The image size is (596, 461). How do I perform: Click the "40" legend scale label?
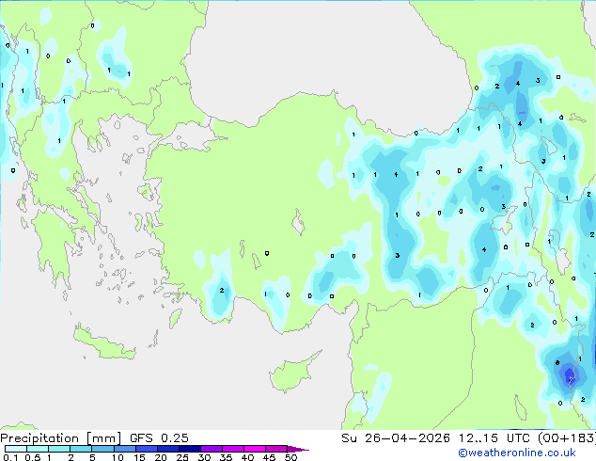pyautogui.click(x=247, y=457)
